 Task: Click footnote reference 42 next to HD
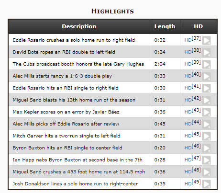(196, 98)
